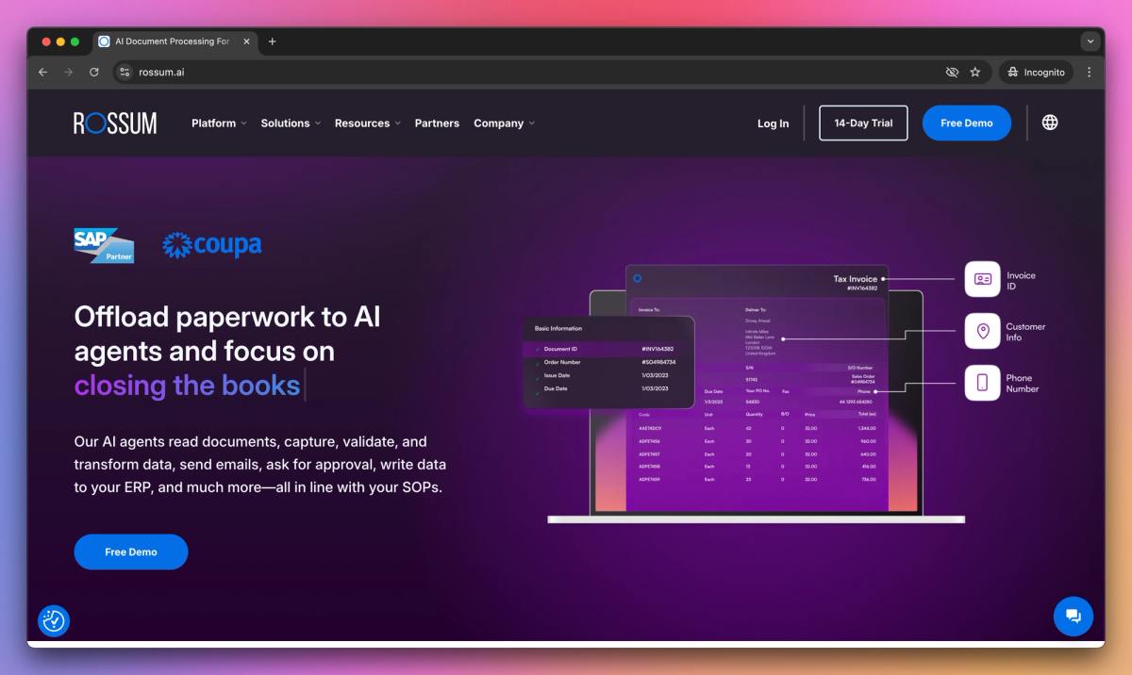Click Log In

(x=773, y=123)
